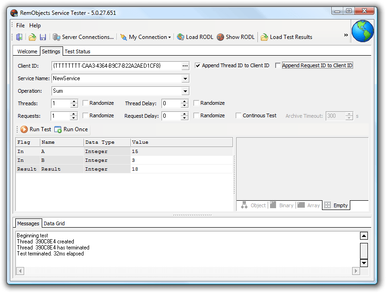The height and width of the screenshot is (293, 386).
Task: Switch to the Binary tab
Action: tap(282, 205)
